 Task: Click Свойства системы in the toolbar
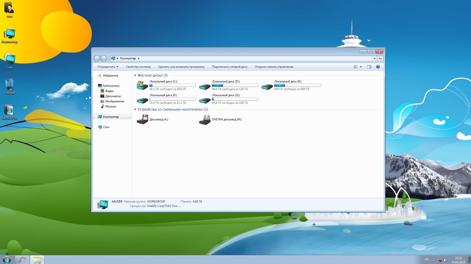(138, 67)
